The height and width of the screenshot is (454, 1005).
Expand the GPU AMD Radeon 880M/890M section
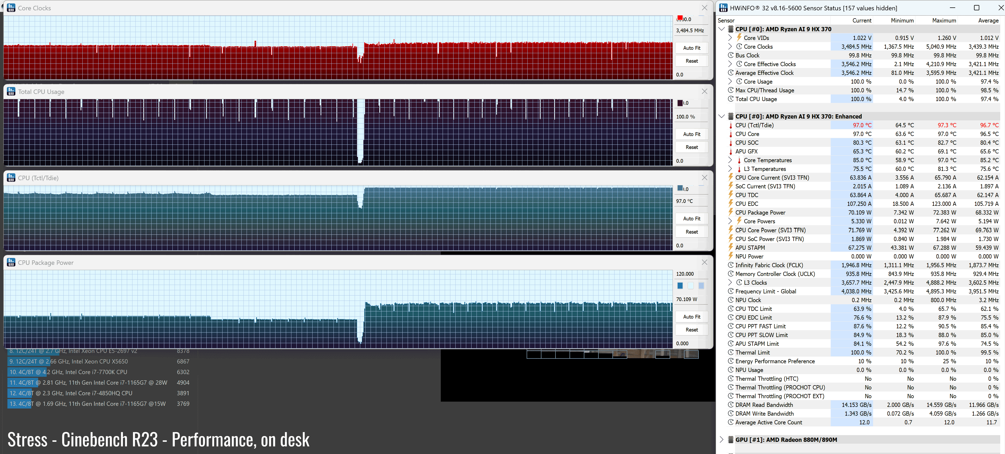(x=721, y=440)
